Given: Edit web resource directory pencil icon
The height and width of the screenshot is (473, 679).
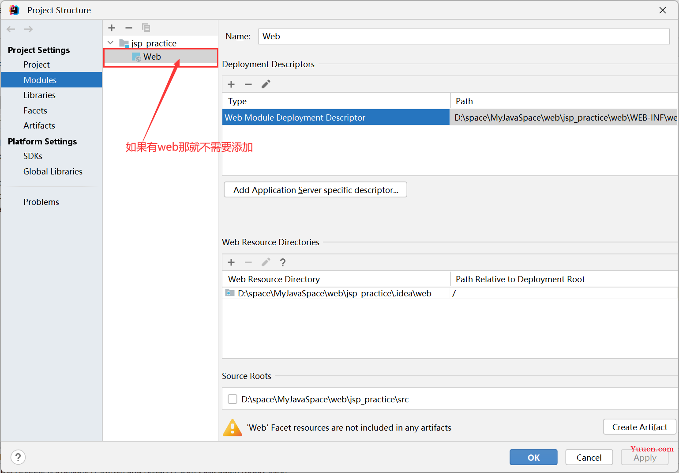Looking at the screenshot, I should pyautogui.click(x=266, y=262).
